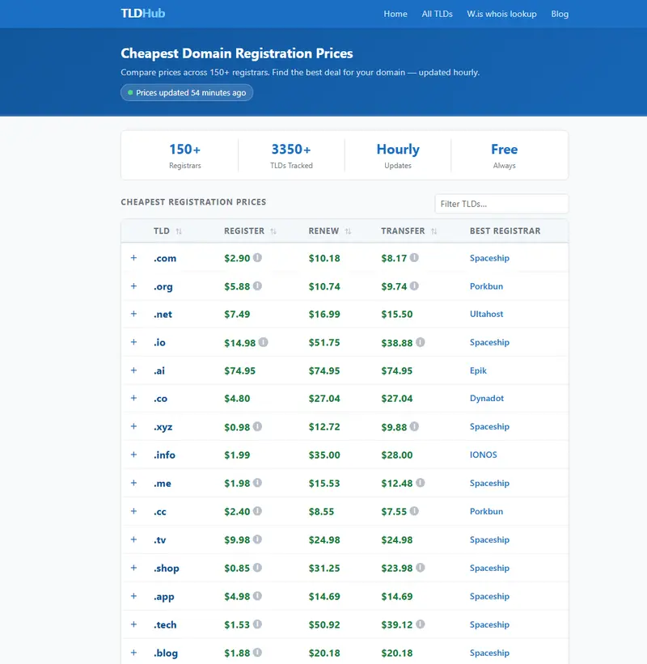Go to the Blog page
647x664 pixels.
[x=560, y=14]
